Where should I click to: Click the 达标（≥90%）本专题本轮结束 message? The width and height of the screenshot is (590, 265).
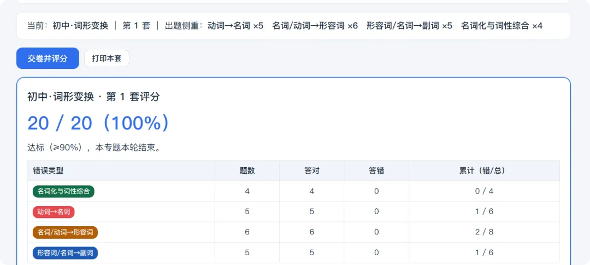[x=95, y=148]
